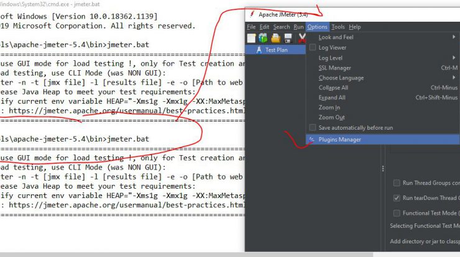Choose Zoom Out menu entry
460x257 pixels.
tap(383, 117)
